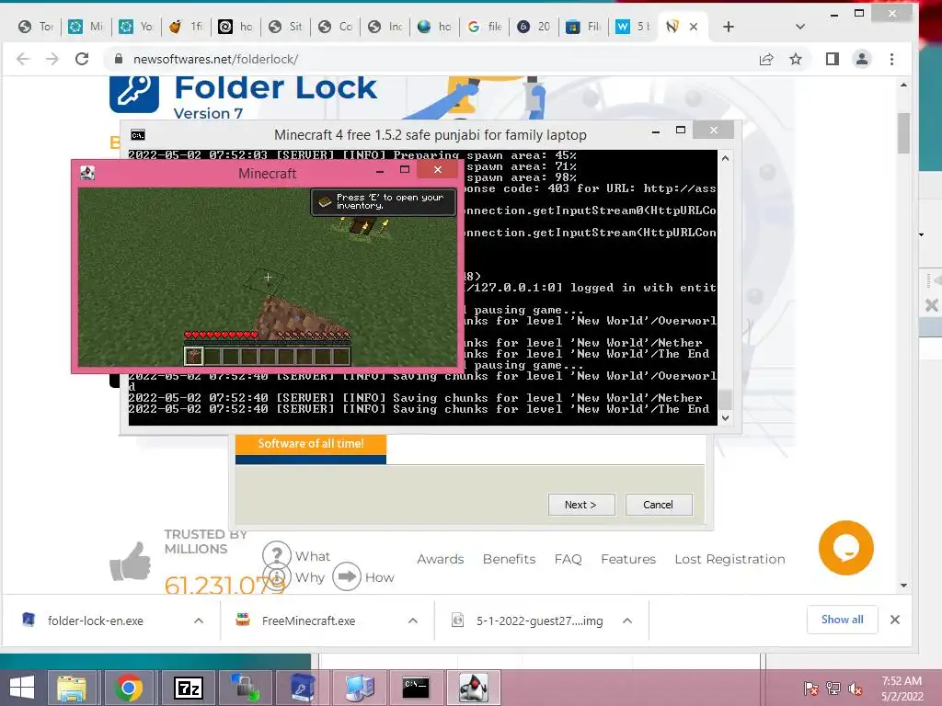Click the address bar URL newsoftwares.net/folderlock/
This screenshot has height=706, width=942.
215,60
